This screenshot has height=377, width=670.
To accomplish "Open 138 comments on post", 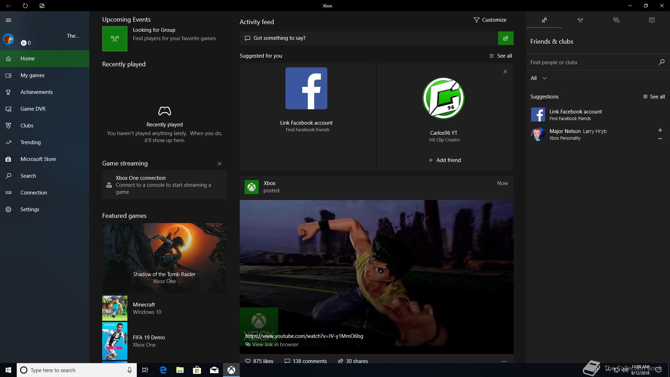I will 306,361.
